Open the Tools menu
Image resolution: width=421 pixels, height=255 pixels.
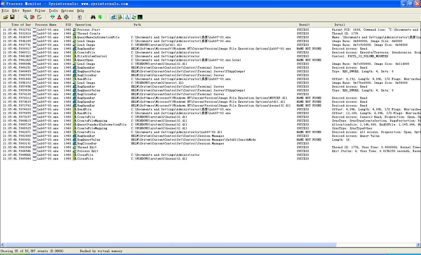pyautogui.click(x=53, y=11)
